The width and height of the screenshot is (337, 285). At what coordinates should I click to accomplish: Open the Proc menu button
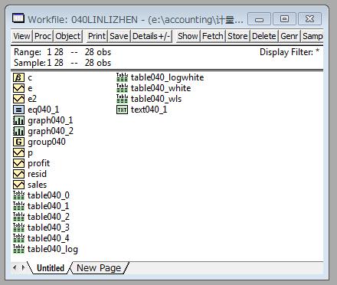click(43, 36)
